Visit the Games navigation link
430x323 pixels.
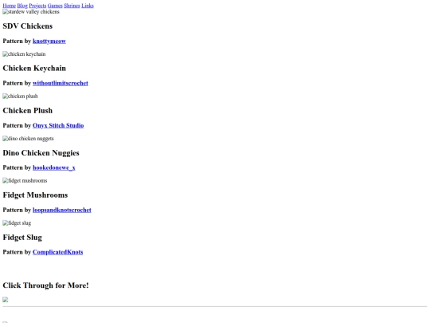[55, 6]
